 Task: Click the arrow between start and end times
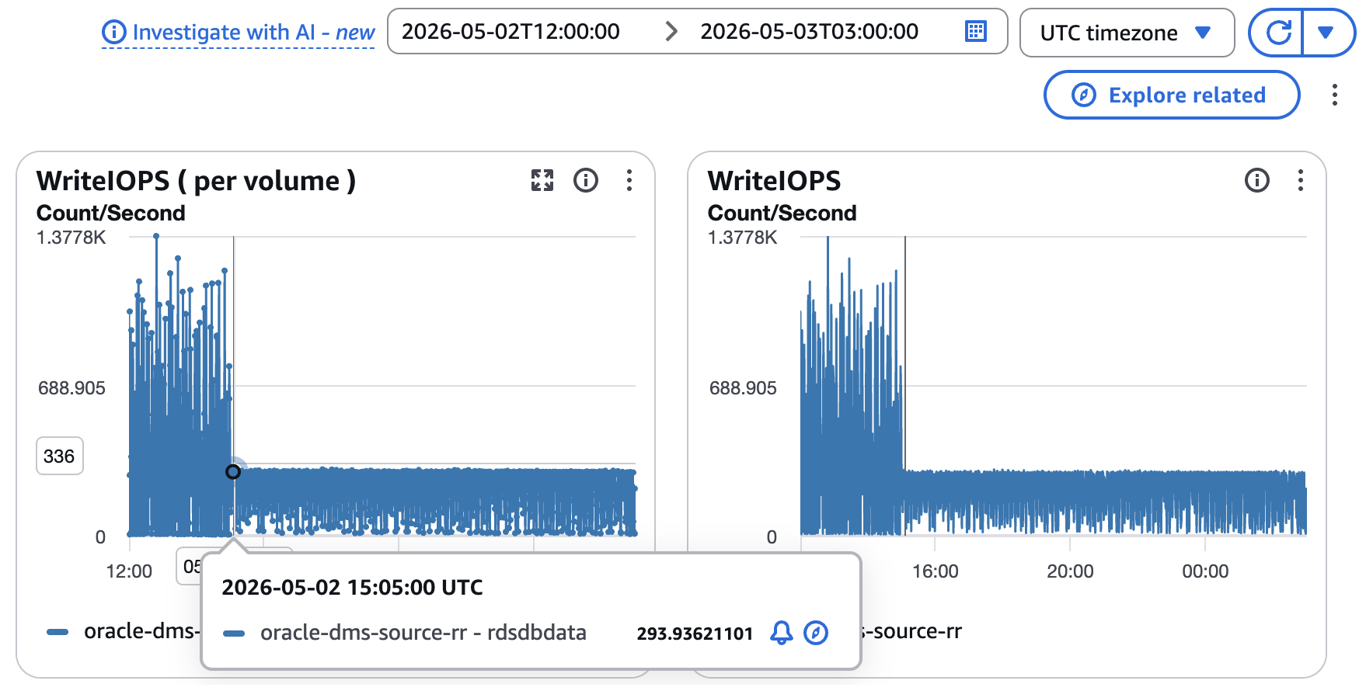pos(672,32)
